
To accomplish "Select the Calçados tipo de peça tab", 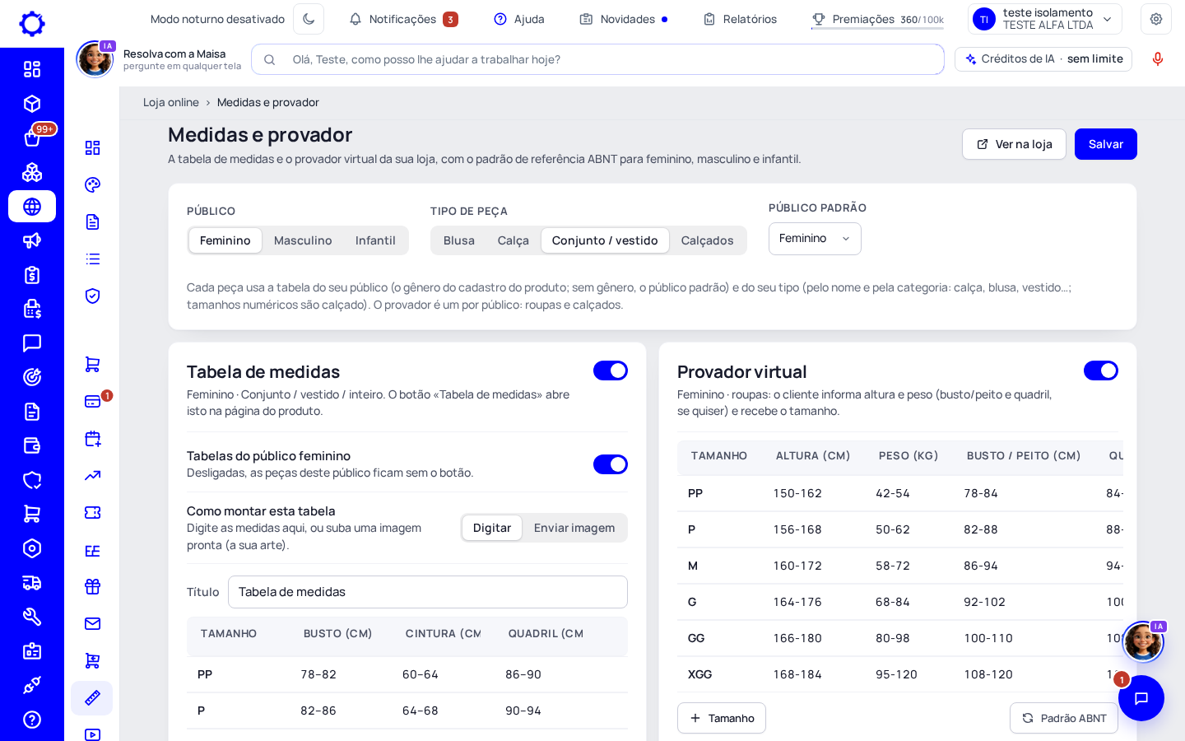I will pyautogui.click(x=708, y=240).
